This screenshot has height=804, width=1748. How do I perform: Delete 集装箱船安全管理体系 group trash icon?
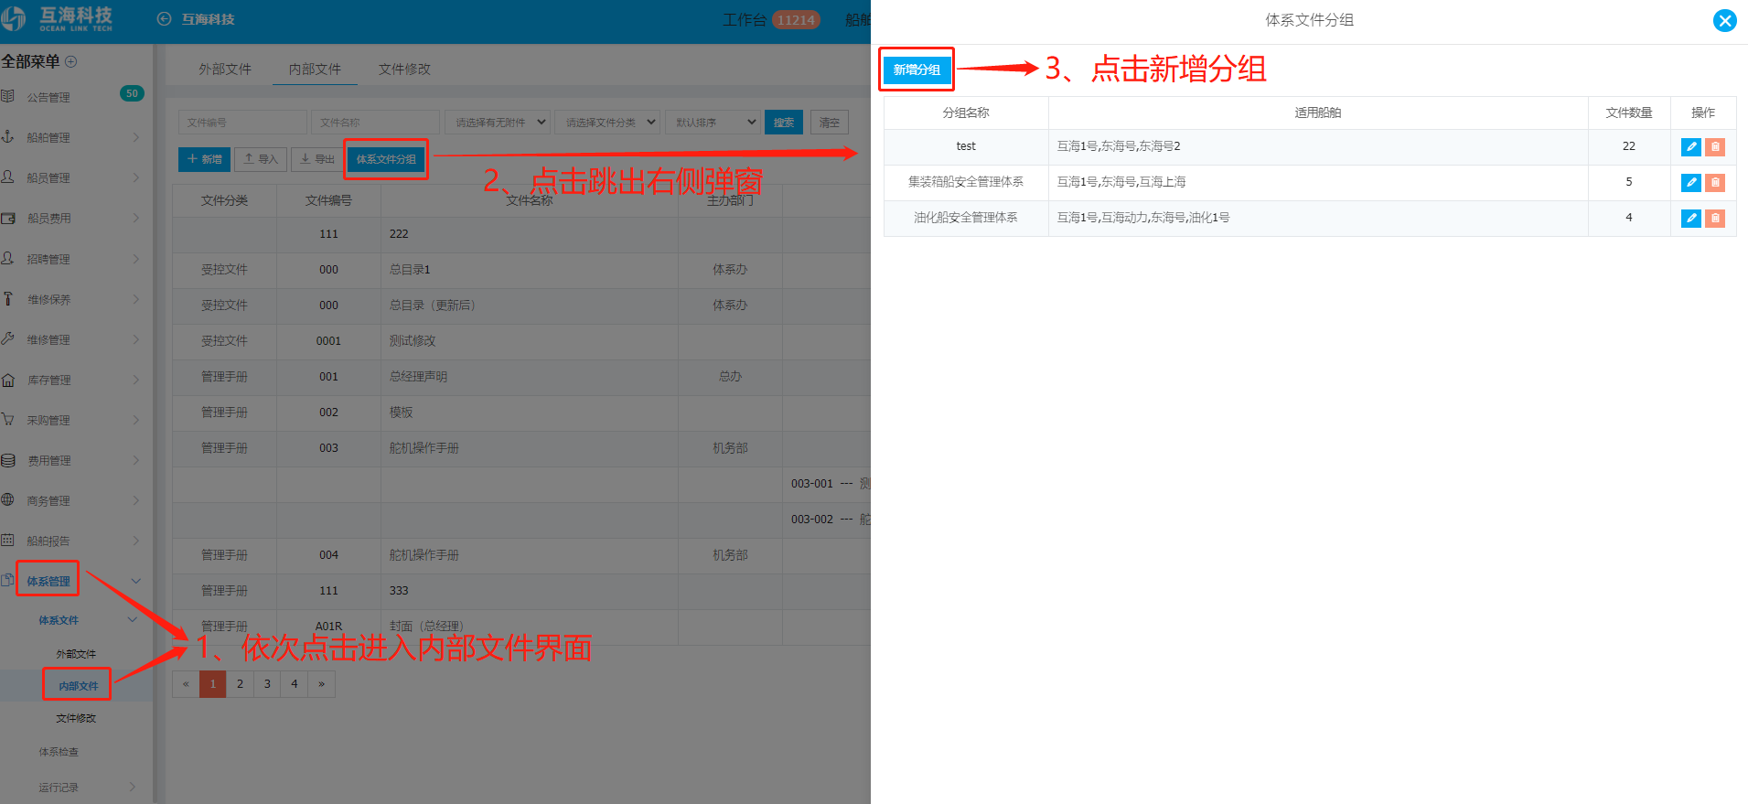tap(1715, 183)
